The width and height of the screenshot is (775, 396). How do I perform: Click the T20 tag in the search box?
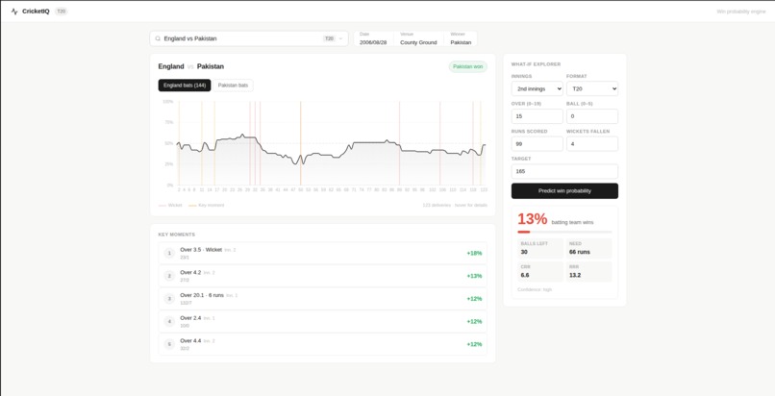[x=329, y=38]
